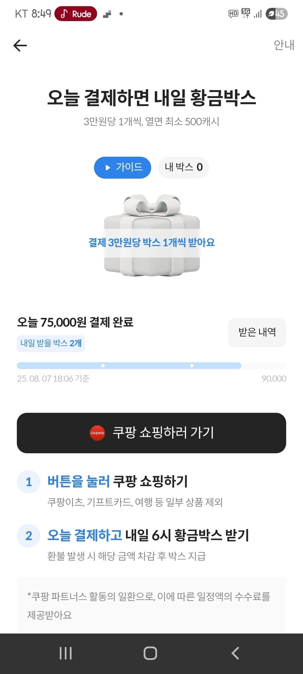Image resolution: width=303 pixels, height=674 pixels.
Task: Tap the Coupang Partners disclaimer text
Action: click(149, 605)
